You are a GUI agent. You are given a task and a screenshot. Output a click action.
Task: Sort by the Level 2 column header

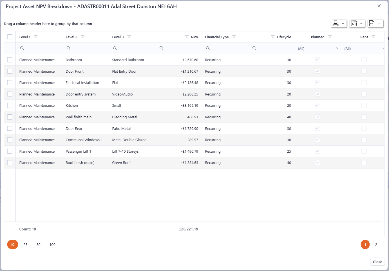point(71,37)
